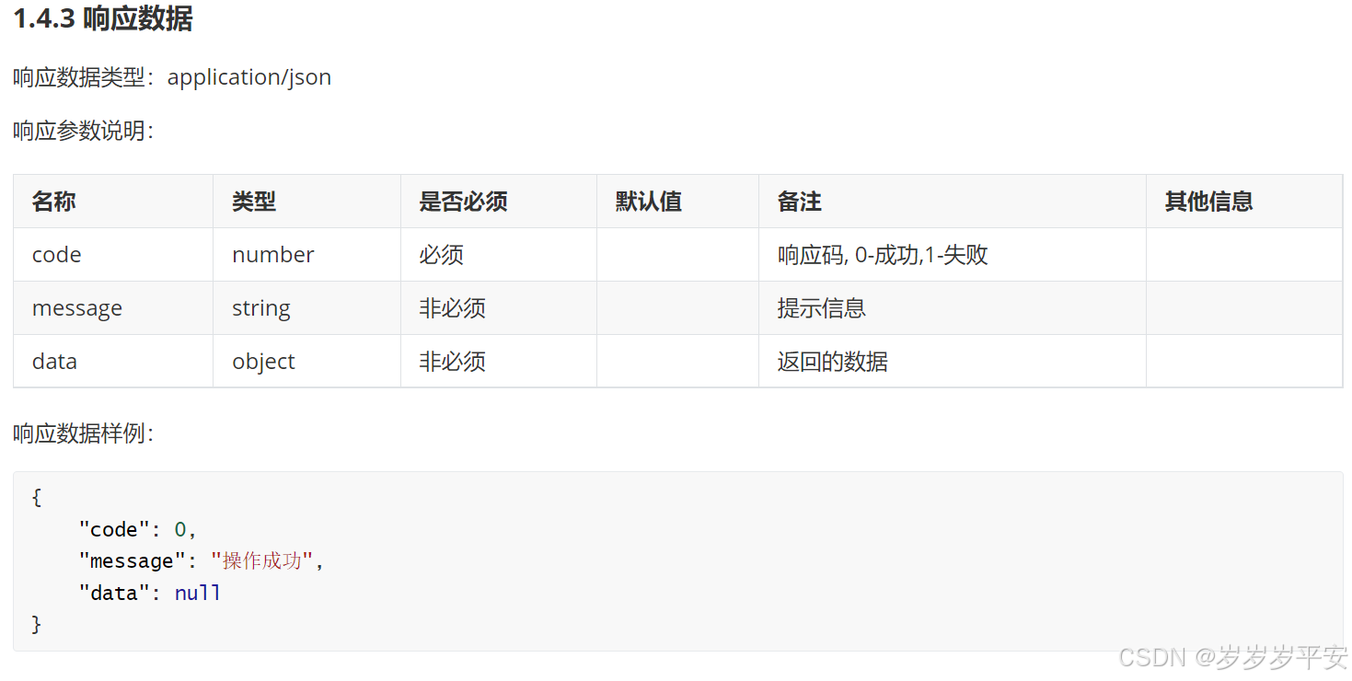Select the text '响应数据类型：application/json'
This screenshot has height=681, width=1352.
pyautogui.click(x=172, y=77)
